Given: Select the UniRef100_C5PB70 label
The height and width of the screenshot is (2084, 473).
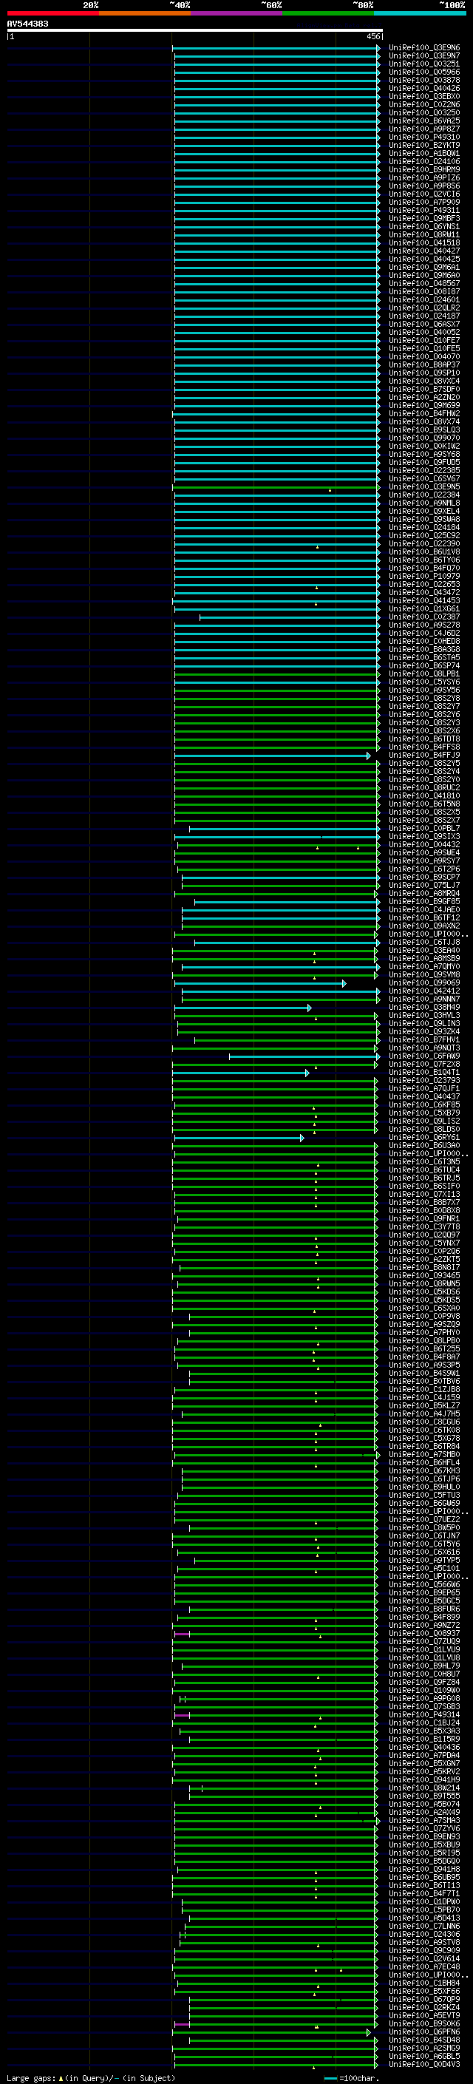Looking at the screenshot, I should (x=423, y=1910).
